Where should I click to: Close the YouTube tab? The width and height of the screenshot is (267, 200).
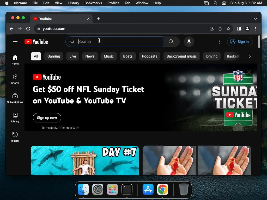(x=88, y=19)
